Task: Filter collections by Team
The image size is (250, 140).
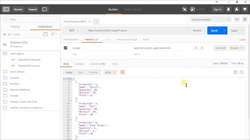Action: coord(16,34)
